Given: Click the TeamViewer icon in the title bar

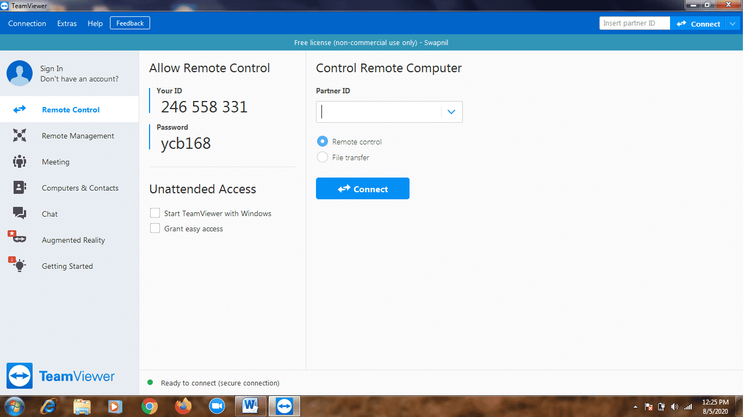Looking at the screenshot, I should click(5, 5).
